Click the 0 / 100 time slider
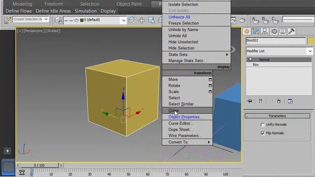 tap(39, 165)
